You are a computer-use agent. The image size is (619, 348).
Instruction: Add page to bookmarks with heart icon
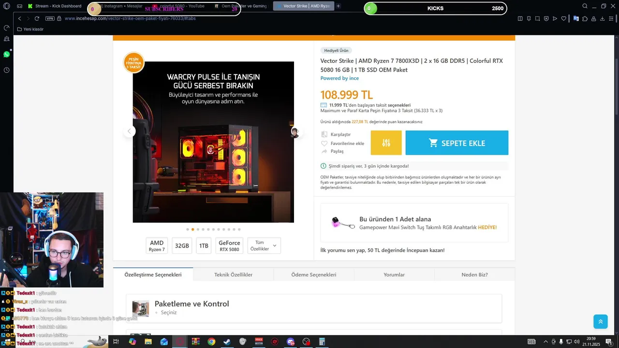pos(563,18)
